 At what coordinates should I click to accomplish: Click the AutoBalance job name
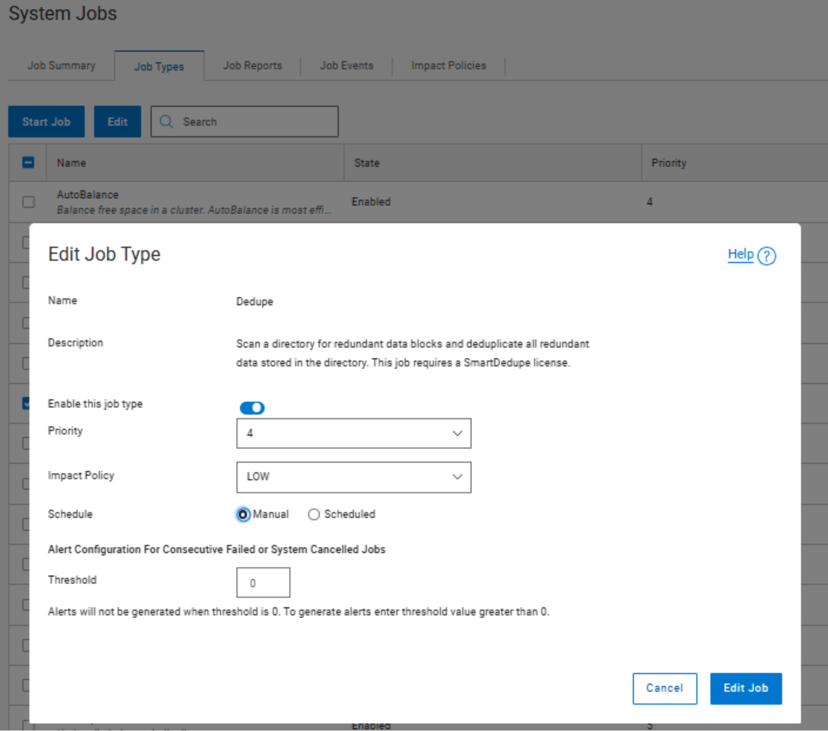tap(88, 195)
